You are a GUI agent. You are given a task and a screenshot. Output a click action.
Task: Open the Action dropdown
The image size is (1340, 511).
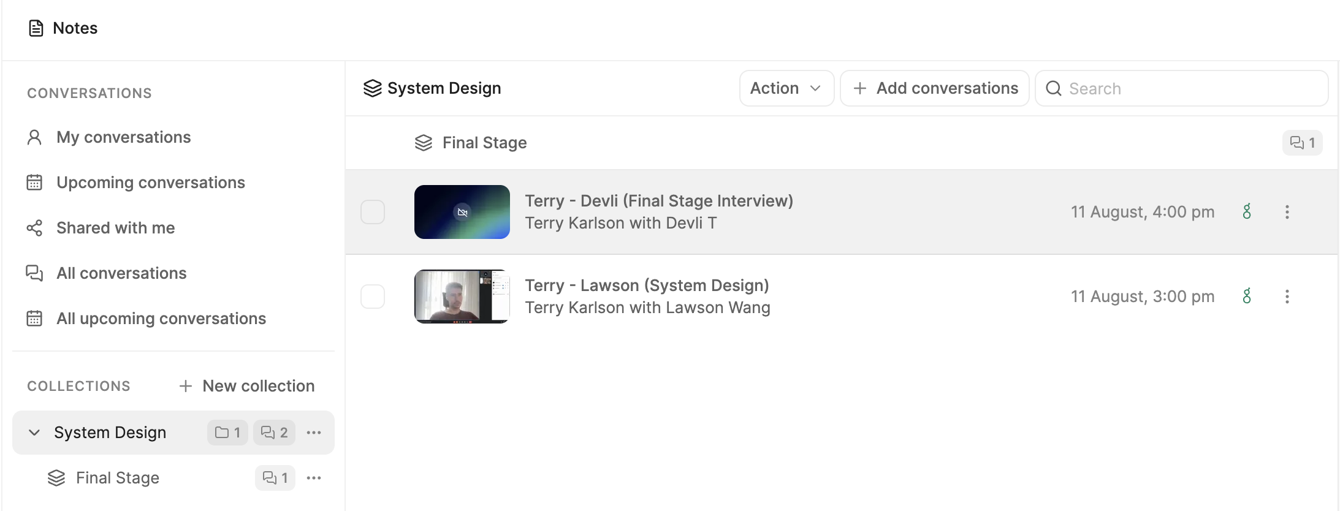[x=786, y=88]
